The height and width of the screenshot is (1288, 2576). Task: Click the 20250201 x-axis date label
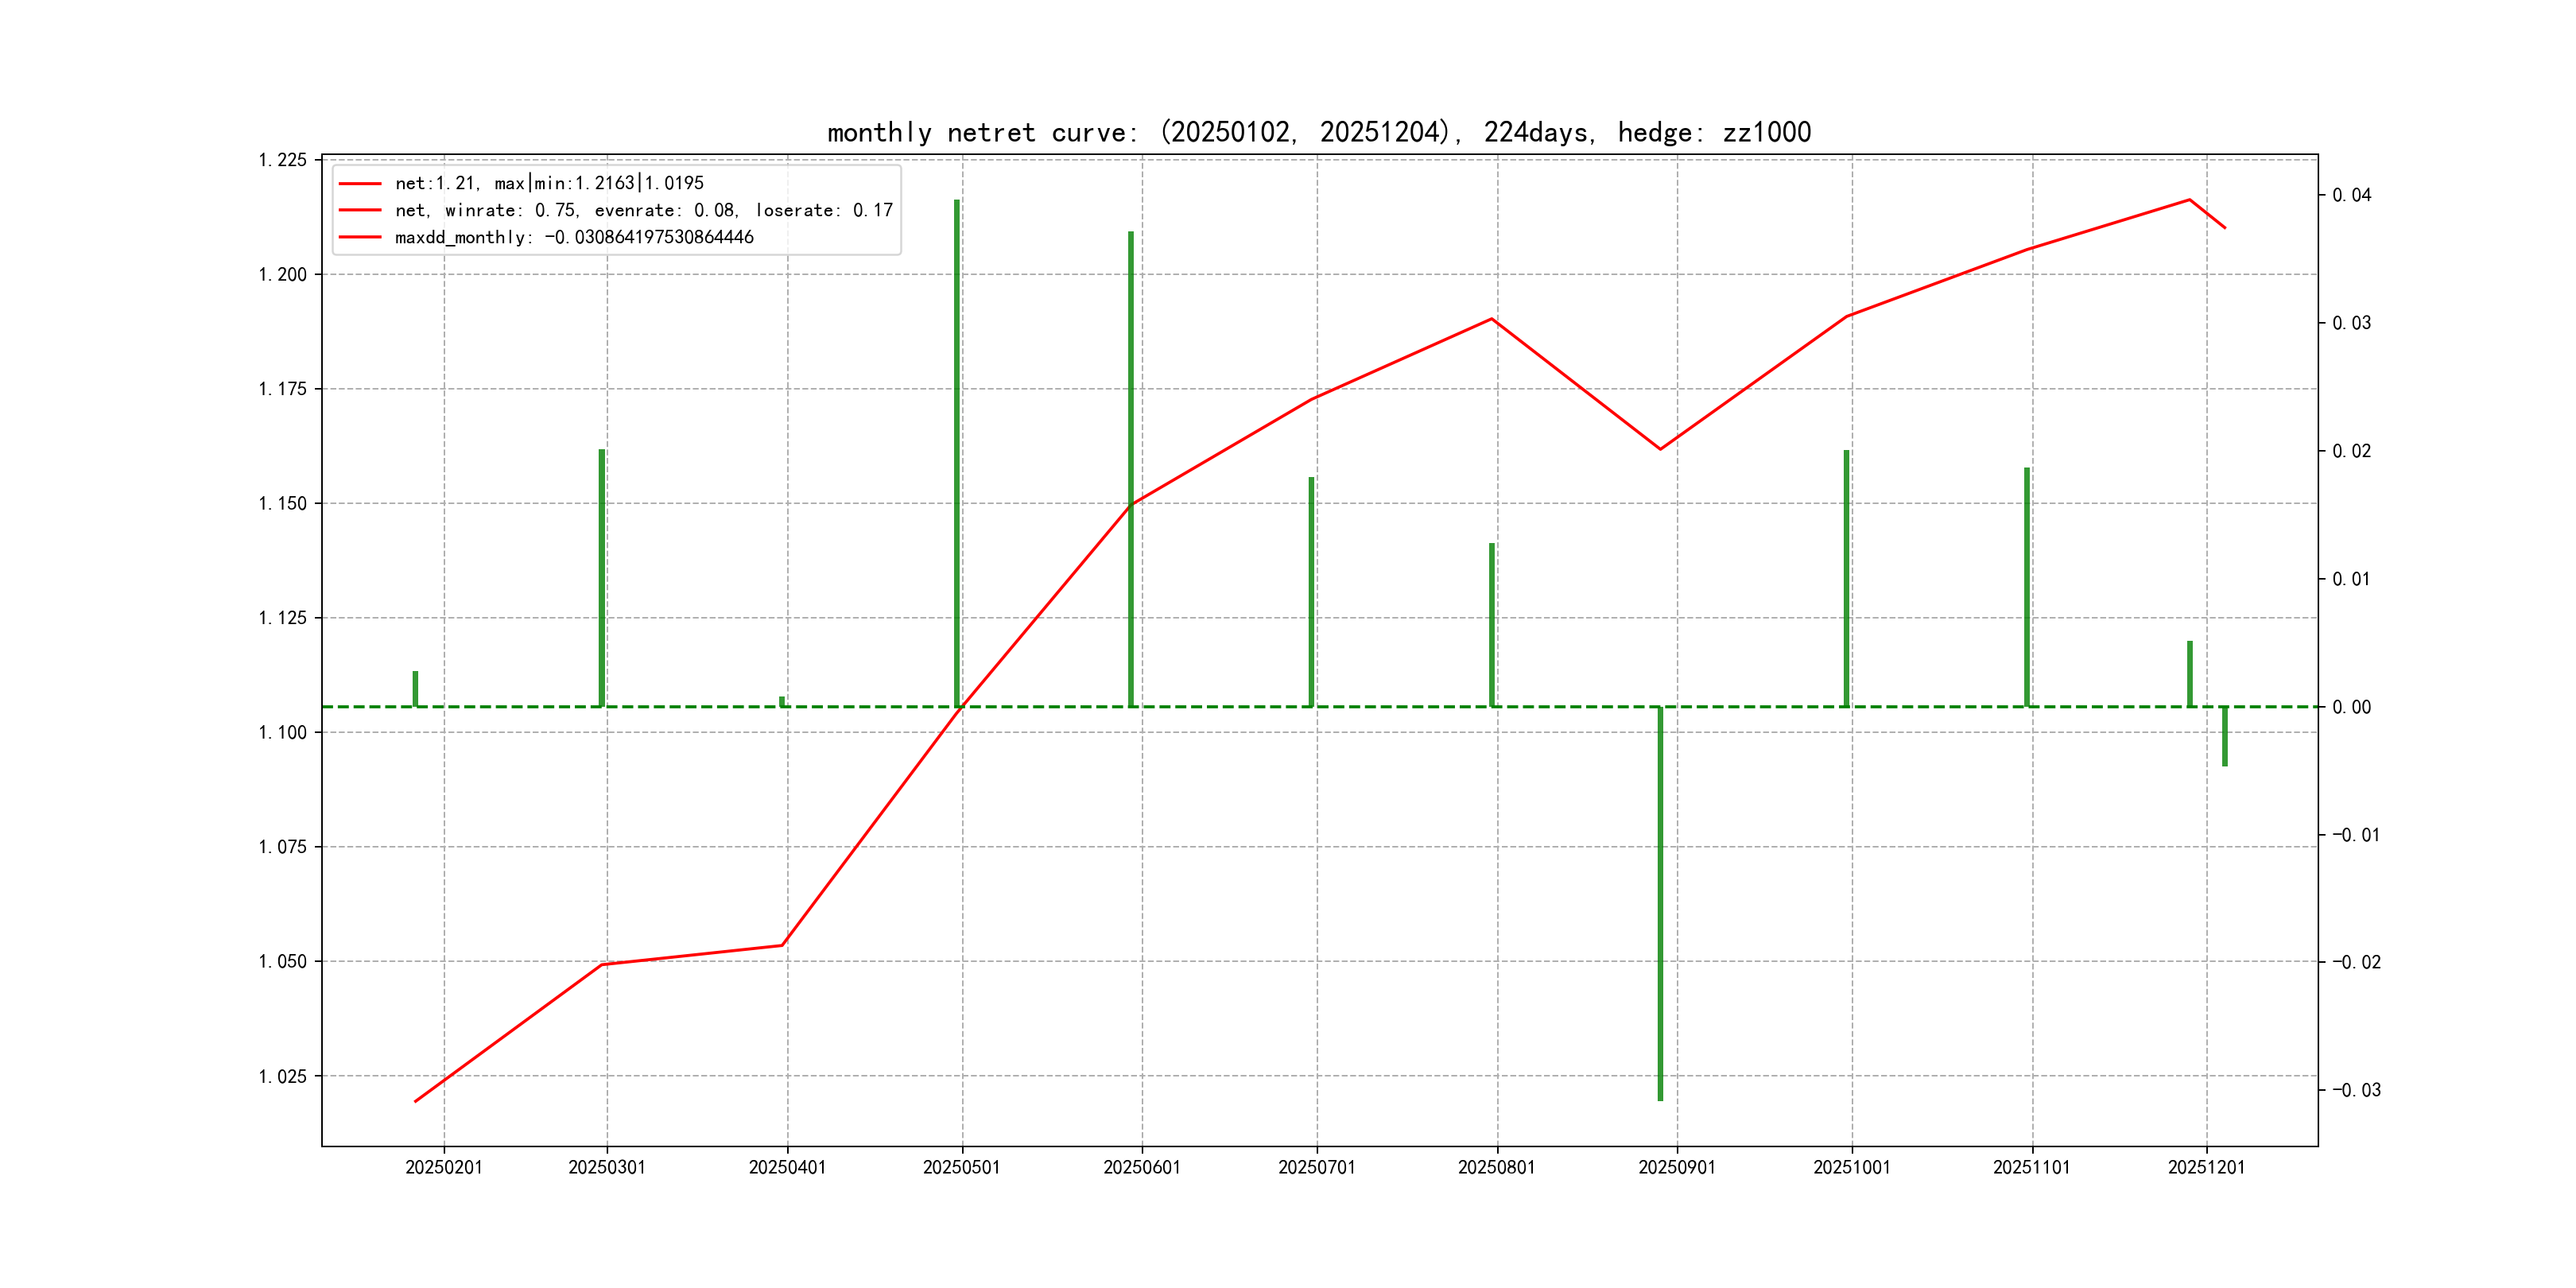pyautogui.click(x=444, y=1167)
